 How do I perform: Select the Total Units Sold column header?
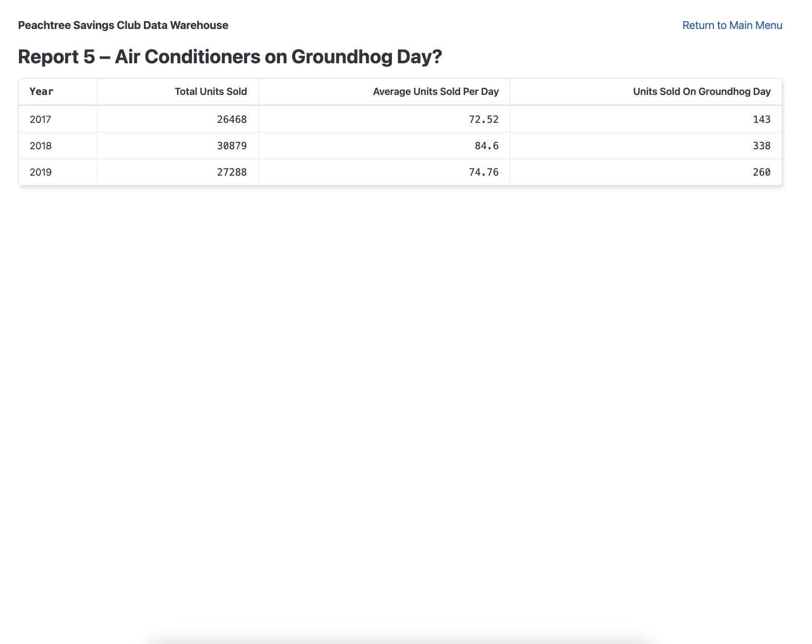click(210, 92)
